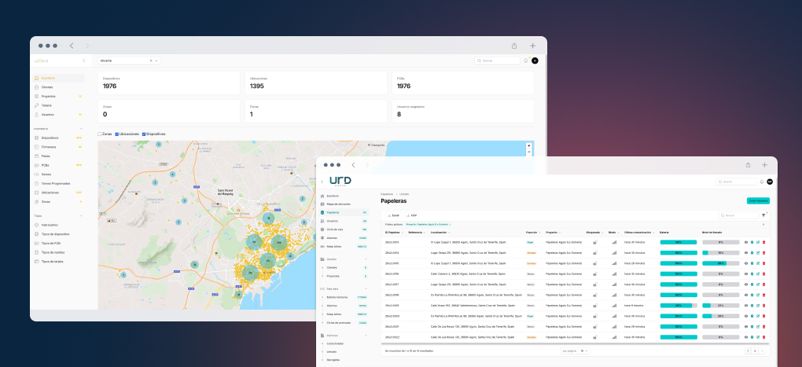
Task: Collapse the Inventario sidebar section
Action: [81, 129]
